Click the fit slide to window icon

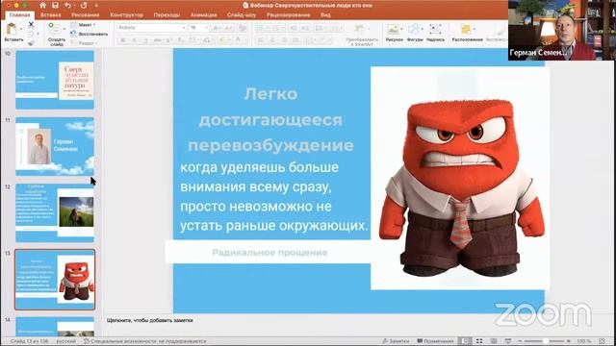click(603, 341)
